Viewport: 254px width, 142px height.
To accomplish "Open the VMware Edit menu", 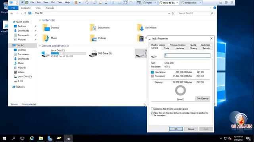I will (x=38, y=2).
